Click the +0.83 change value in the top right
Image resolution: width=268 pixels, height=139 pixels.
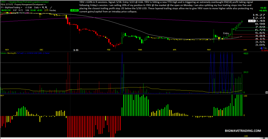click(x=263, y=8)
